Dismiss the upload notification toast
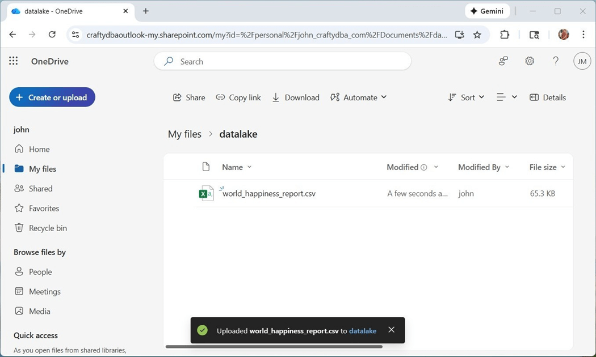The image size is (596, 357). coord(391,330)
